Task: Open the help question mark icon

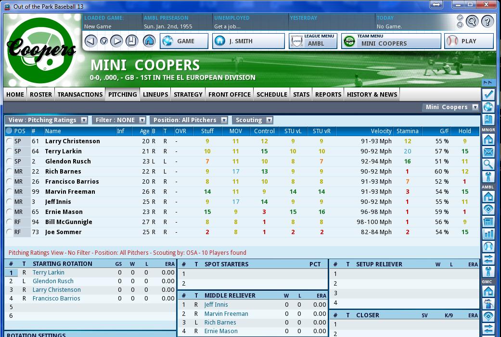Action: click(487, 21)
